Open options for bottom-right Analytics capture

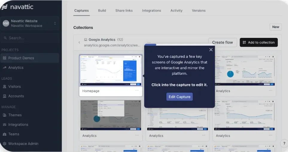(x=270, y=135)
